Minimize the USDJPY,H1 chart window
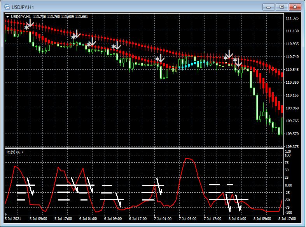 [x=269, y=7]
